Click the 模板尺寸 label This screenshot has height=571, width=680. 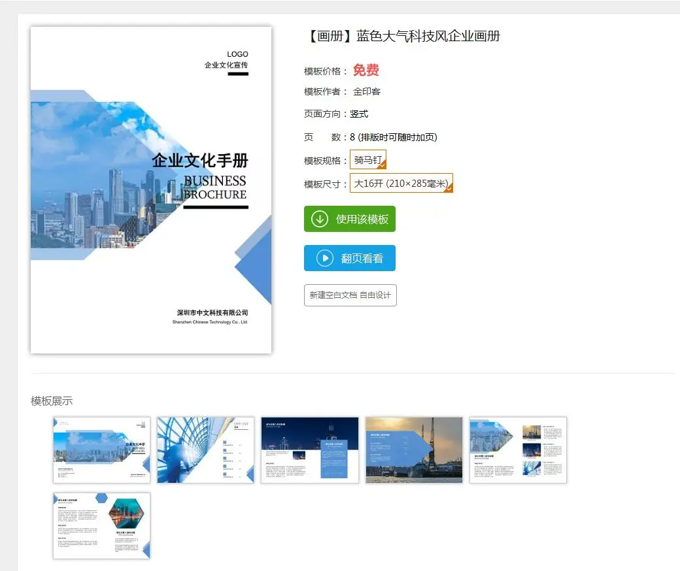click(326, 184)
